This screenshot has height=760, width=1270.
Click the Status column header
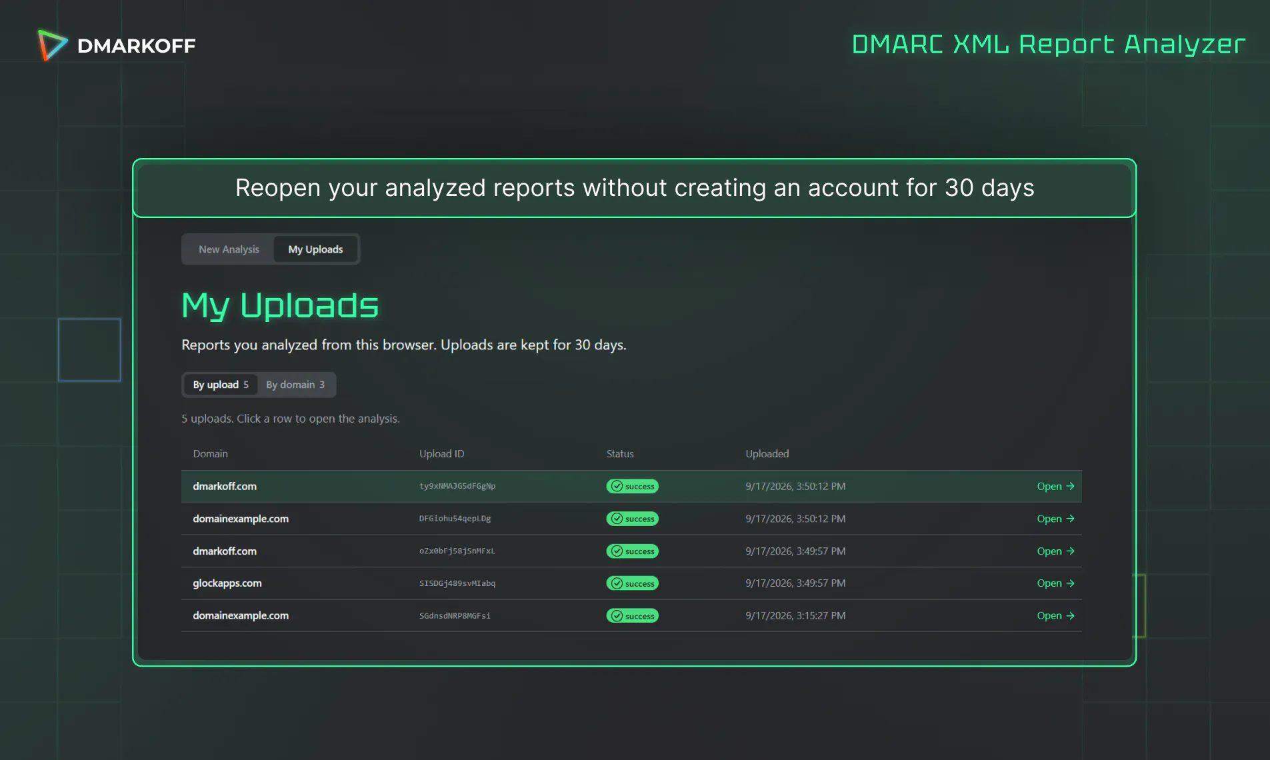pos(620,454)
